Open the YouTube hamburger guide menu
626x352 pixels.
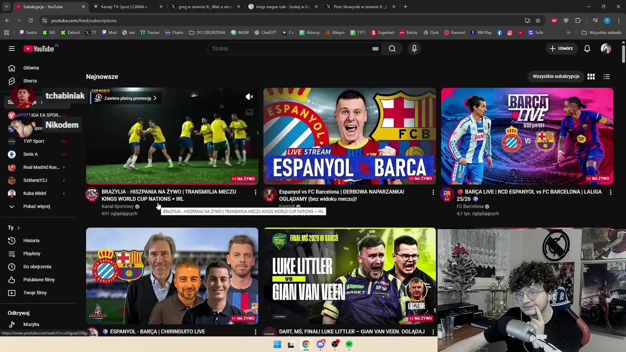(x=12, y=48)
